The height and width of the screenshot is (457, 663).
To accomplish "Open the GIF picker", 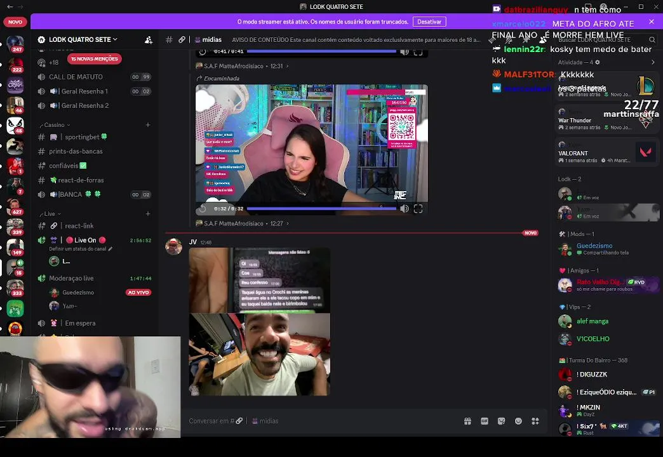I will [x=485, y=421].
